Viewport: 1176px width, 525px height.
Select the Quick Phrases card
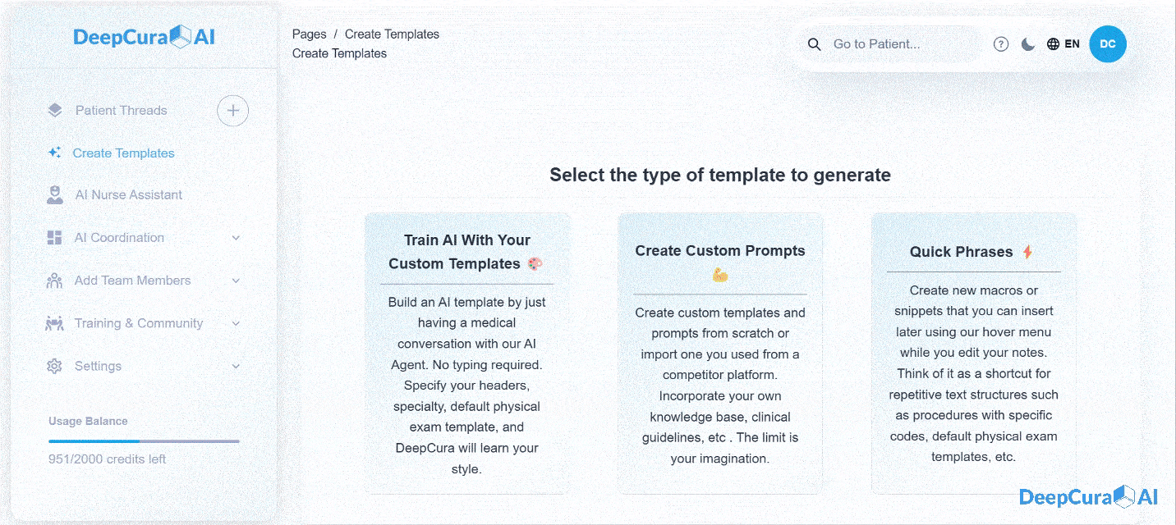[973, 354]
